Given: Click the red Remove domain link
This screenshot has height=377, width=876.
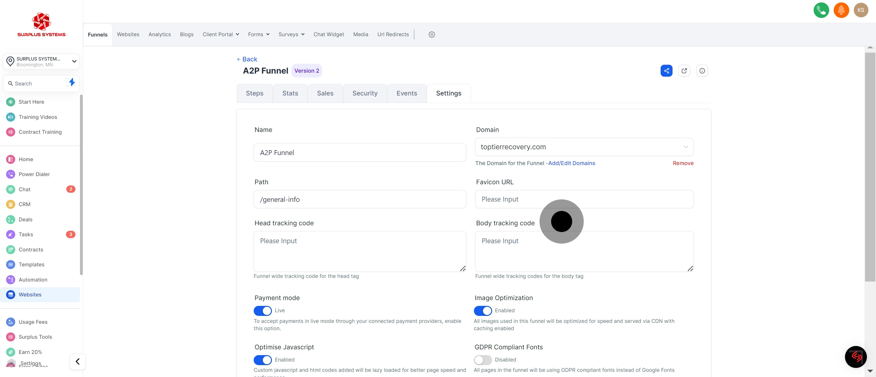Looking at the screenshot, I should pyautogui.click(x=683, y=163).
